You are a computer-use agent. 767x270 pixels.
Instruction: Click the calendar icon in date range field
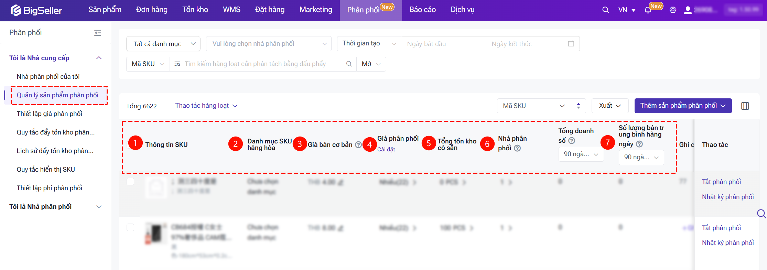pyautogui.click(x=571, y=44)
